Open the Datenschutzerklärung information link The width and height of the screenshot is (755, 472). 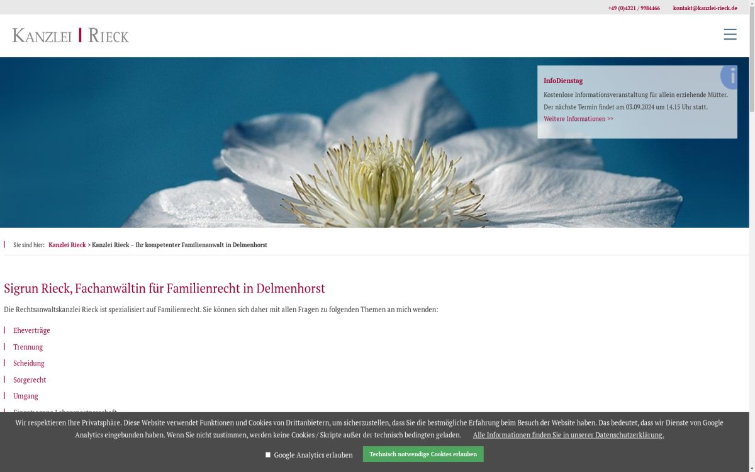[568, 435]
